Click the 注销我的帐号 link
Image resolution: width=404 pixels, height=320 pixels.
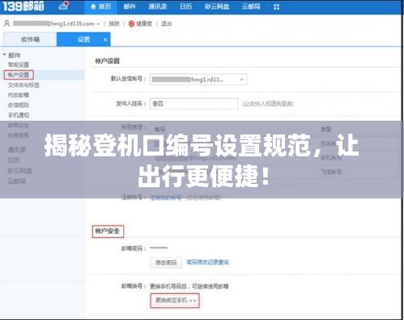(166, 198)
